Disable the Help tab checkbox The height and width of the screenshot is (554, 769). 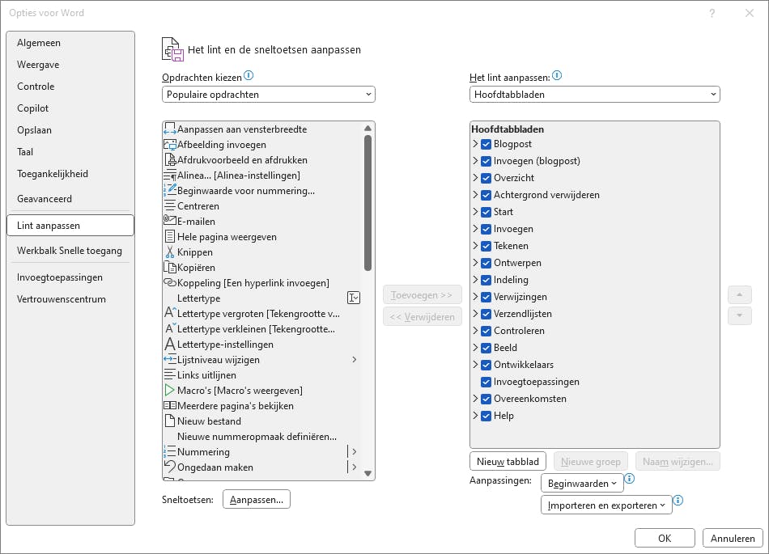coord(486,416)
